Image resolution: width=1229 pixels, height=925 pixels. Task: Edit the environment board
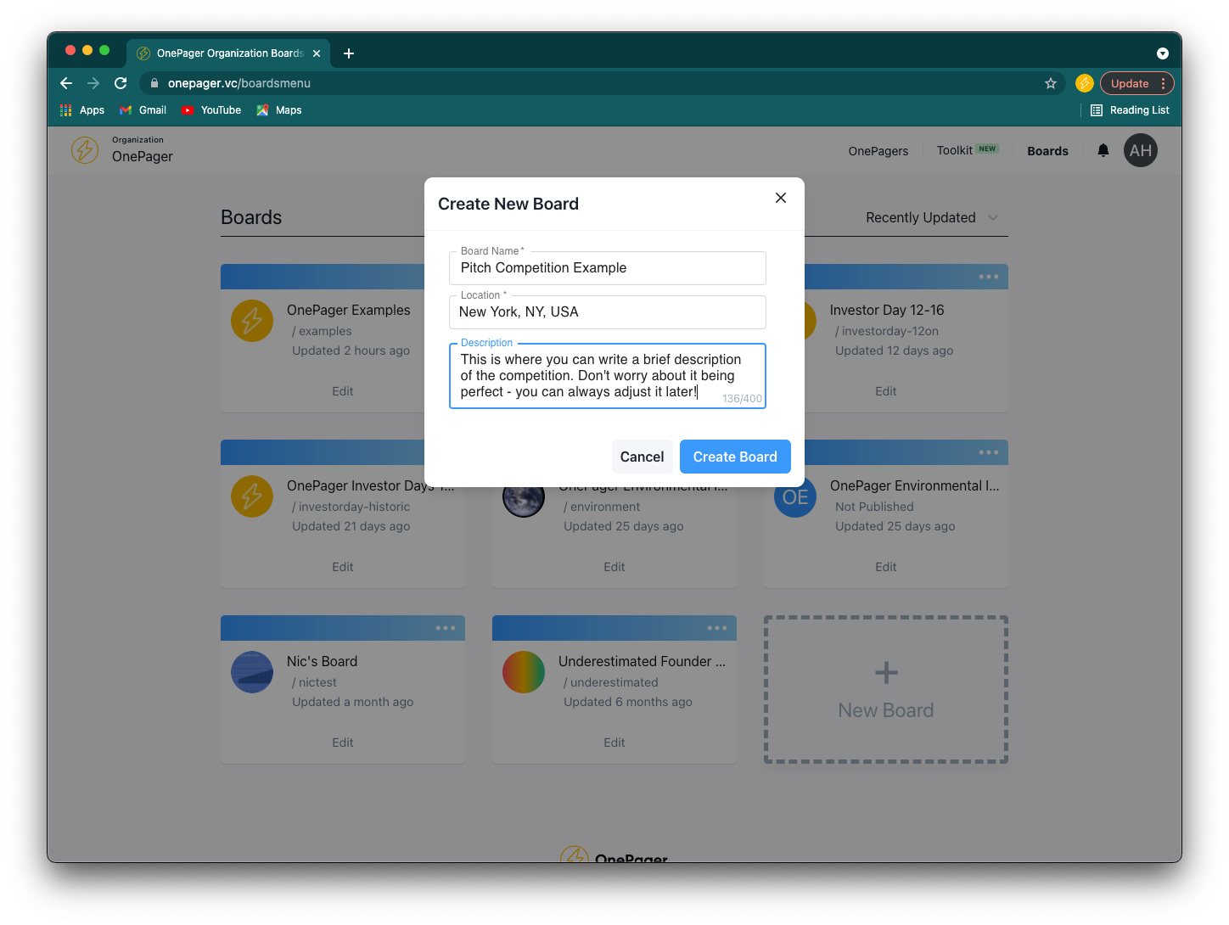pos(614,567)
